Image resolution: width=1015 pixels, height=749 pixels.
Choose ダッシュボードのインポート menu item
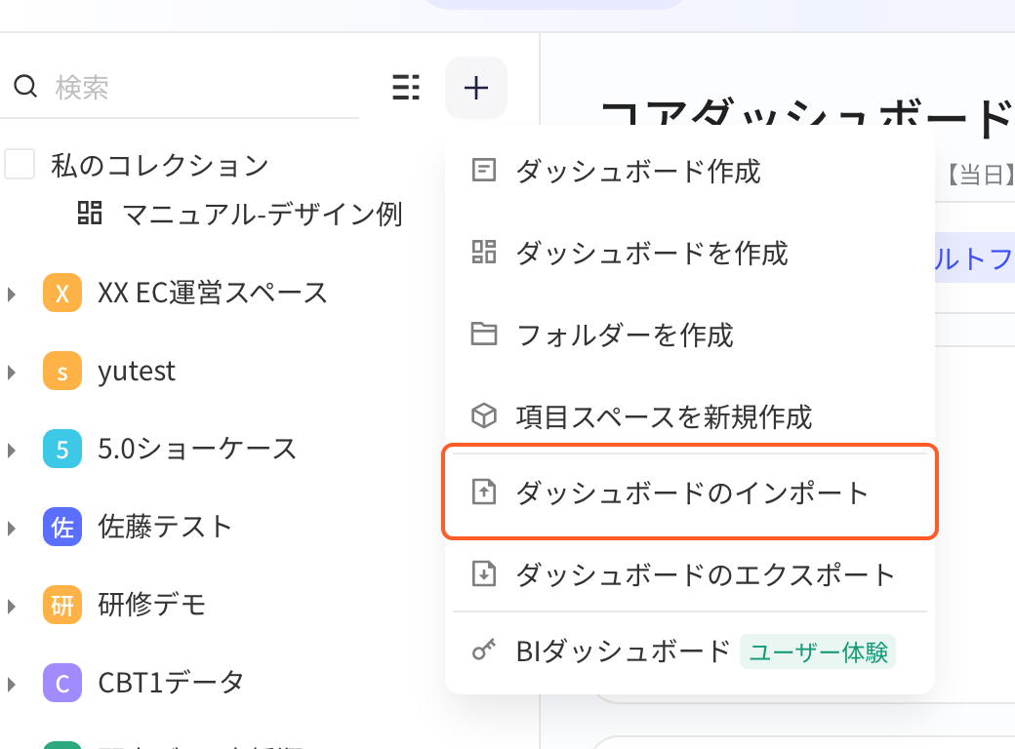pos(689,493)
